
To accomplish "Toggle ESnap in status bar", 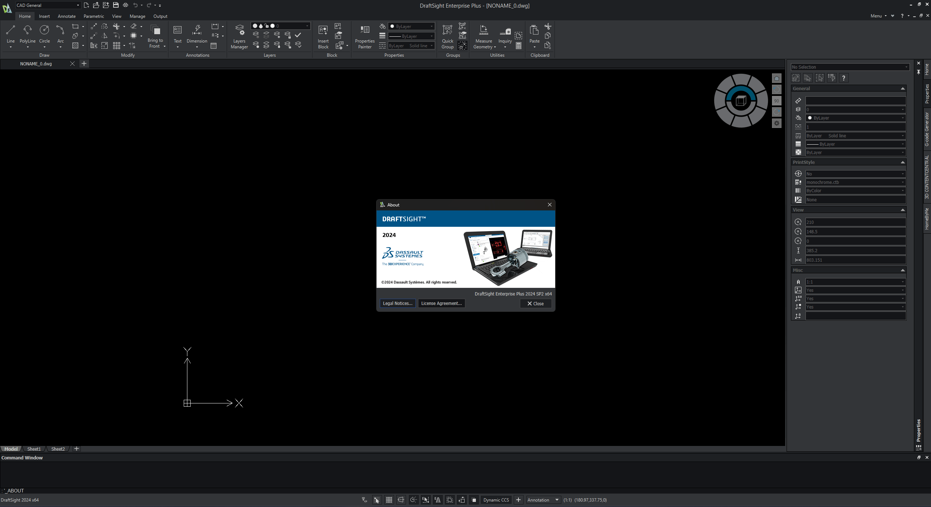I will (425, 500).
